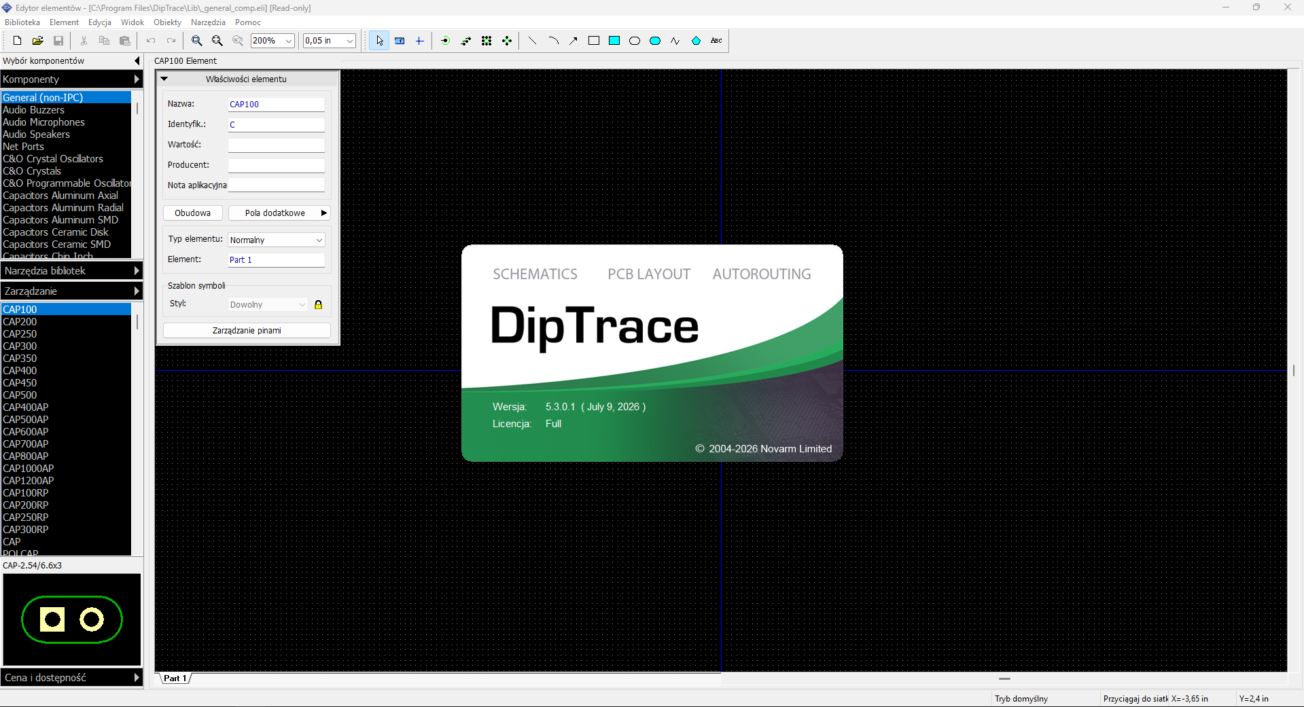Switch to the Part 1 sheet tab
Image resolution: width=1304 pixels, height=707 pixels.
click(175, 678)
